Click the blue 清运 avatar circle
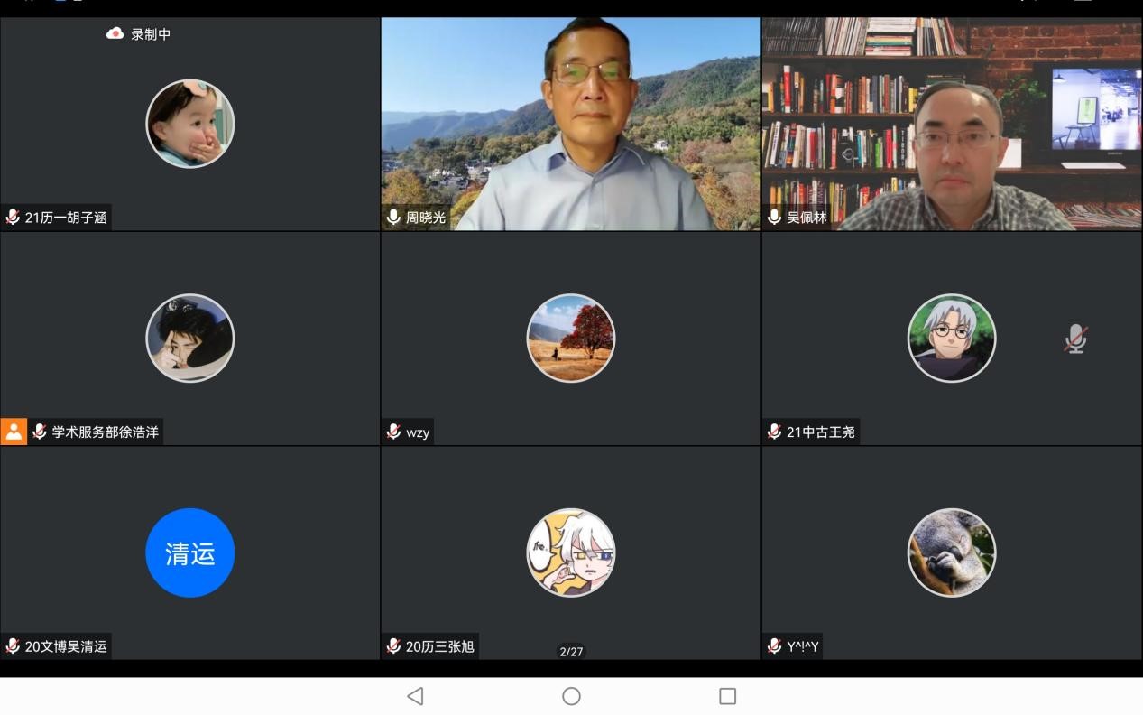Image resolution: width=1143 pixels, height=715 pixels. (190, 552)
